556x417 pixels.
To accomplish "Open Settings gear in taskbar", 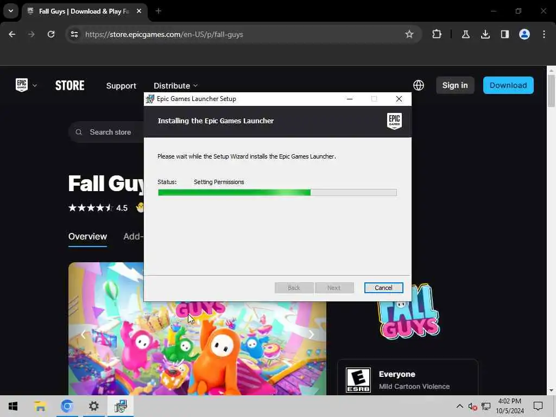I will (x=93, y=406).
